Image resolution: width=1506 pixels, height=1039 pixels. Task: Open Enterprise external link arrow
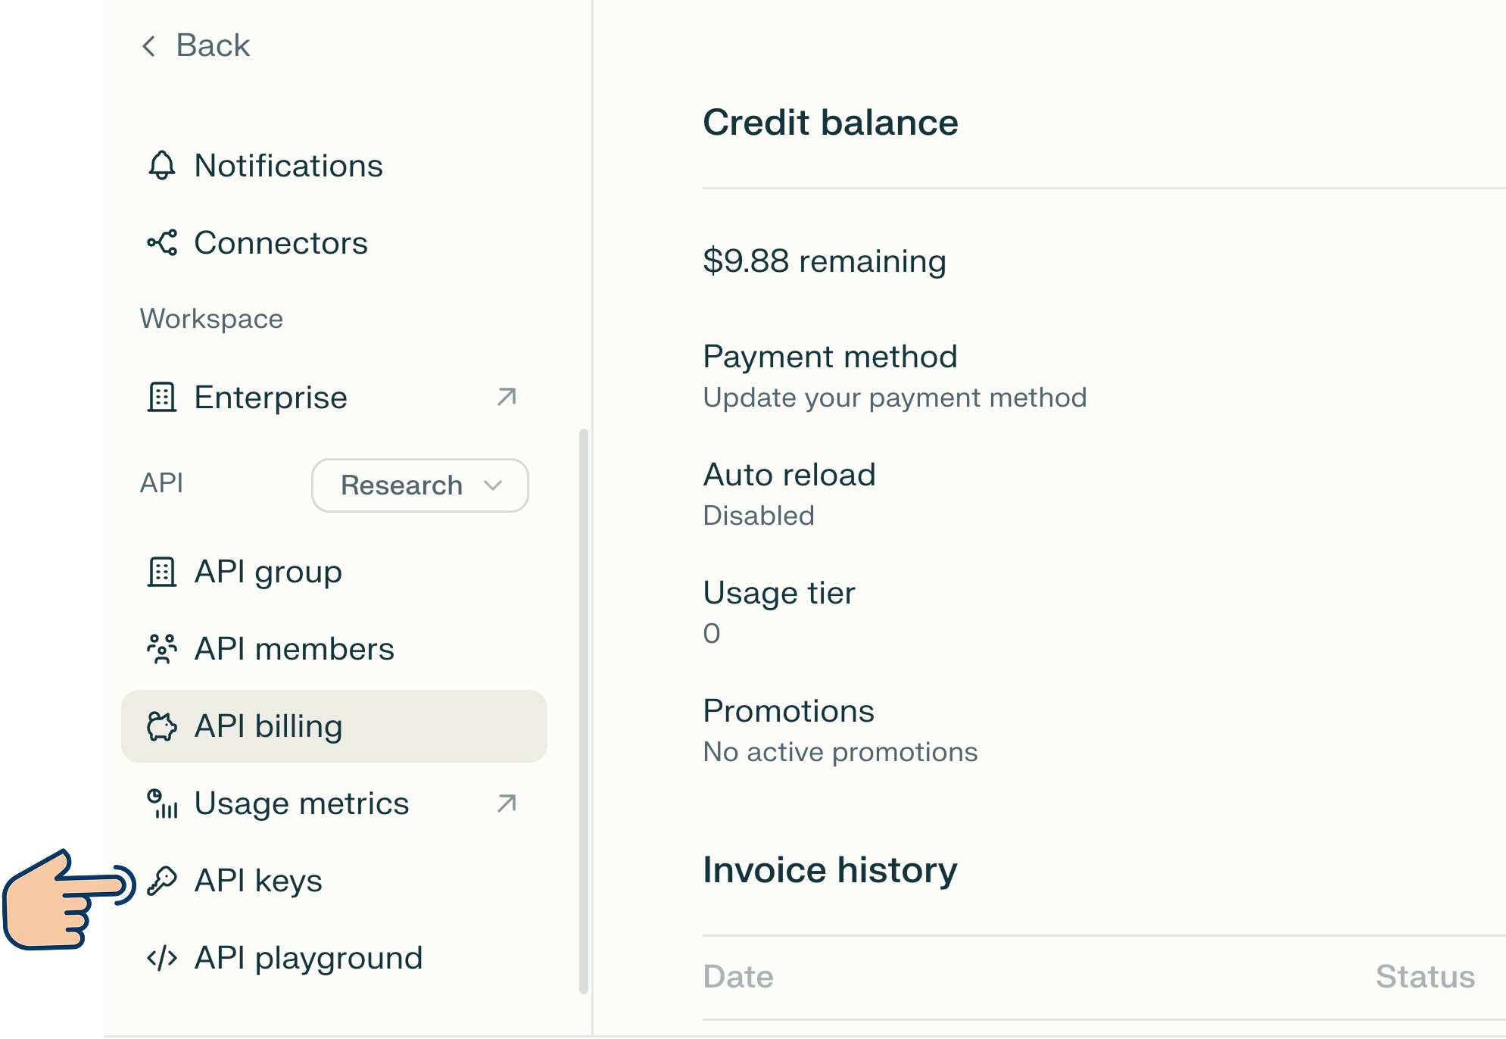pos(507,397)
